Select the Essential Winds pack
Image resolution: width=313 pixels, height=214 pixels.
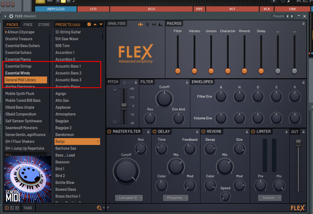(18, 73)
